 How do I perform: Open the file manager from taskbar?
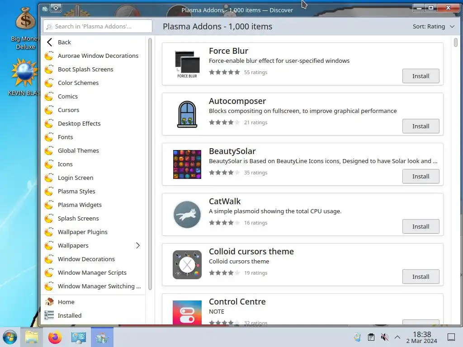coord(32,337)
